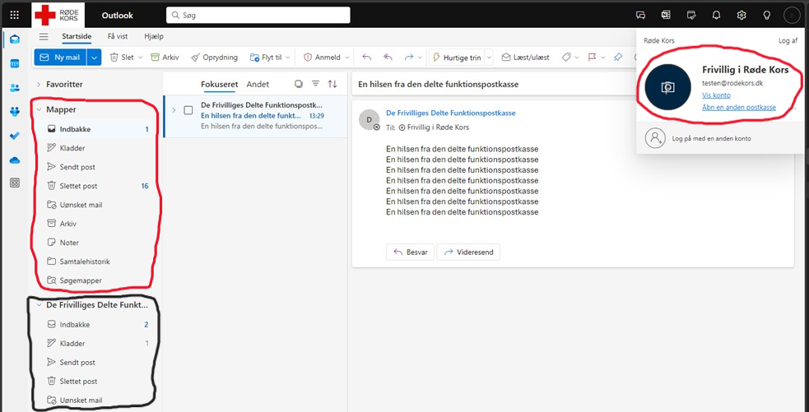Change profile photo camera icon
Image resolution: width=809 pixels, height=412 pixels.
click(667, 88)
